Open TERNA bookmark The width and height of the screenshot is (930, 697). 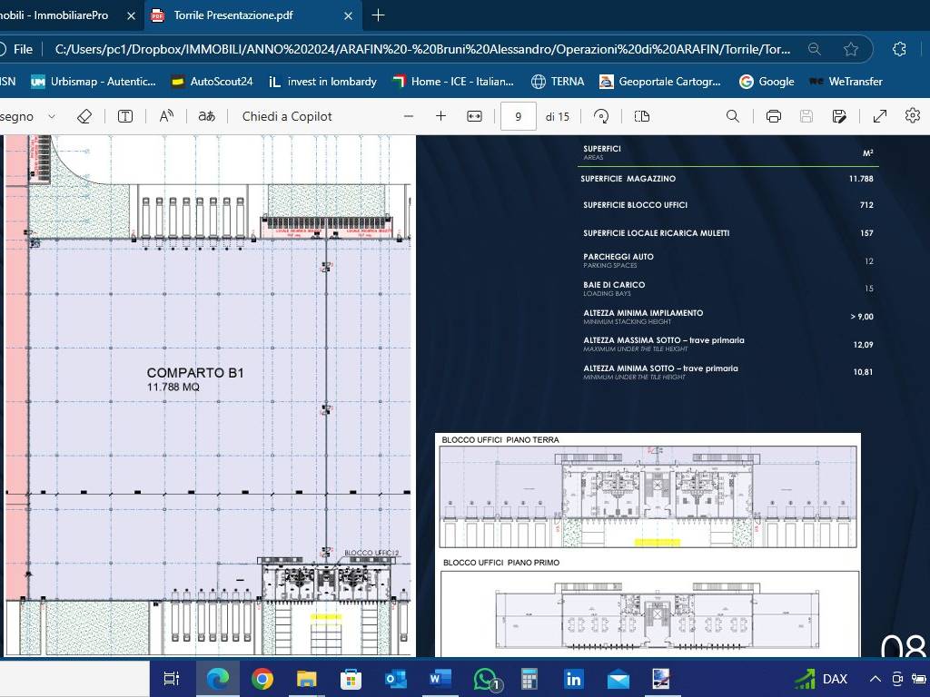point(558,82)
